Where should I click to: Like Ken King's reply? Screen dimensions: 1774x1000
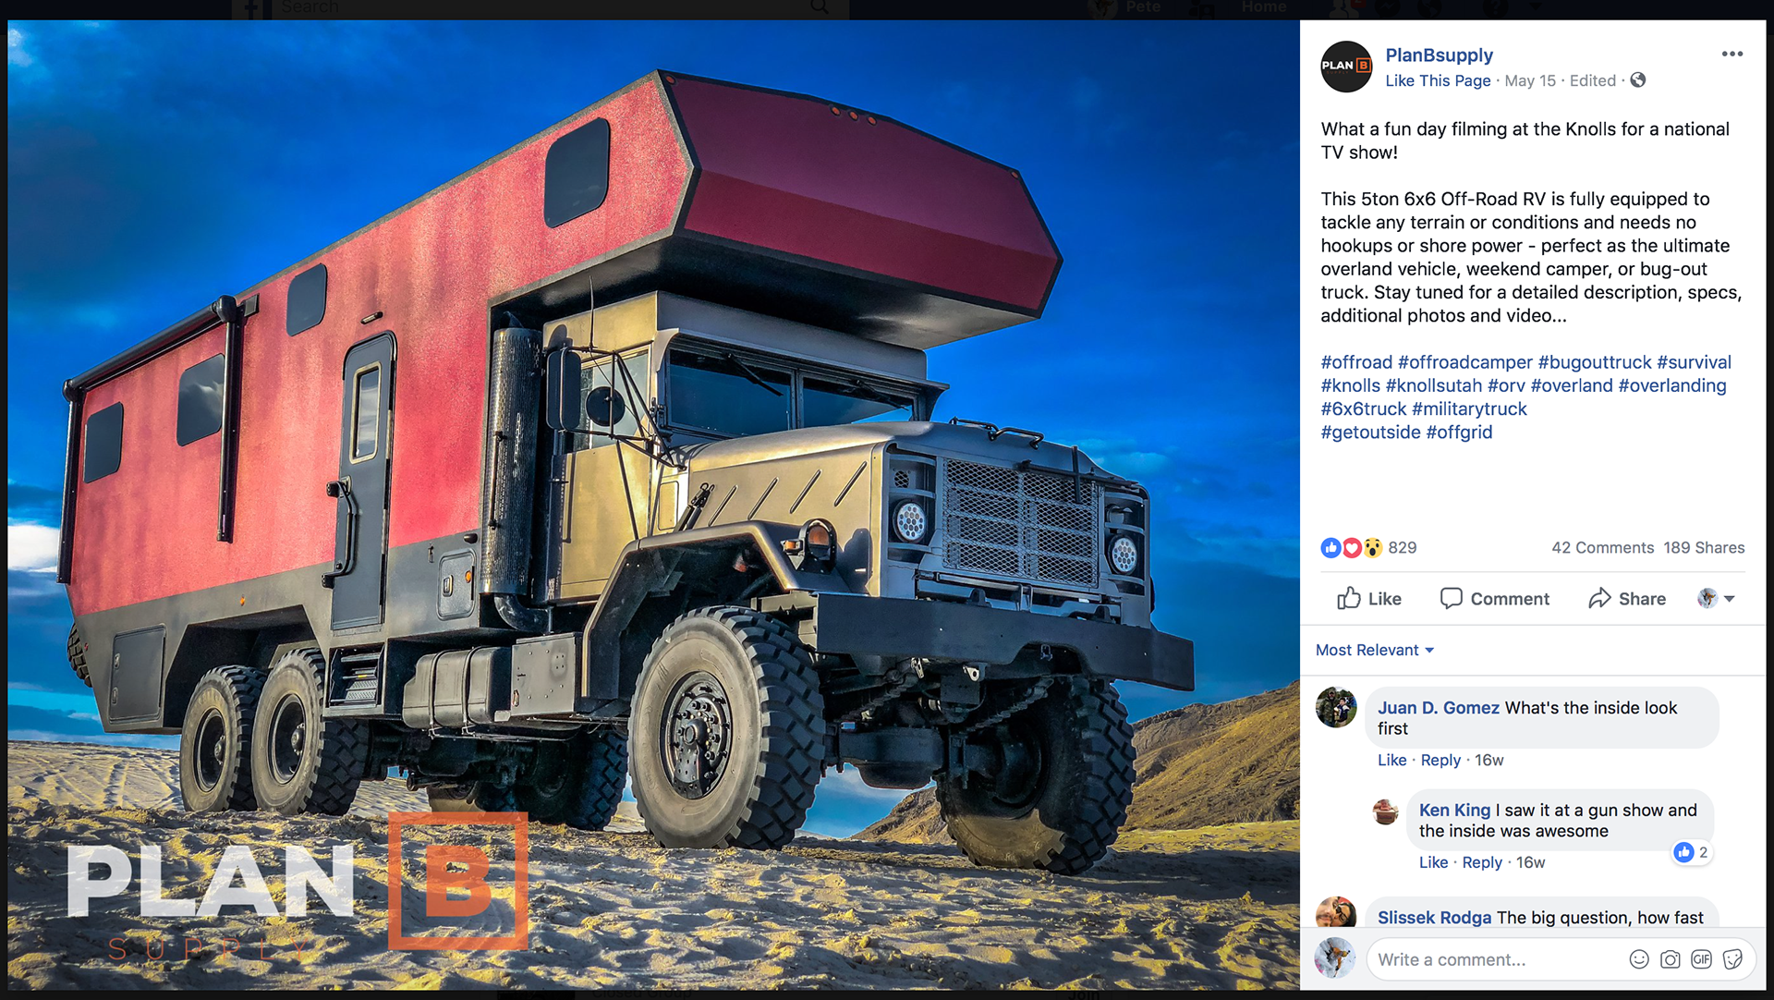tap(1433, 862)
